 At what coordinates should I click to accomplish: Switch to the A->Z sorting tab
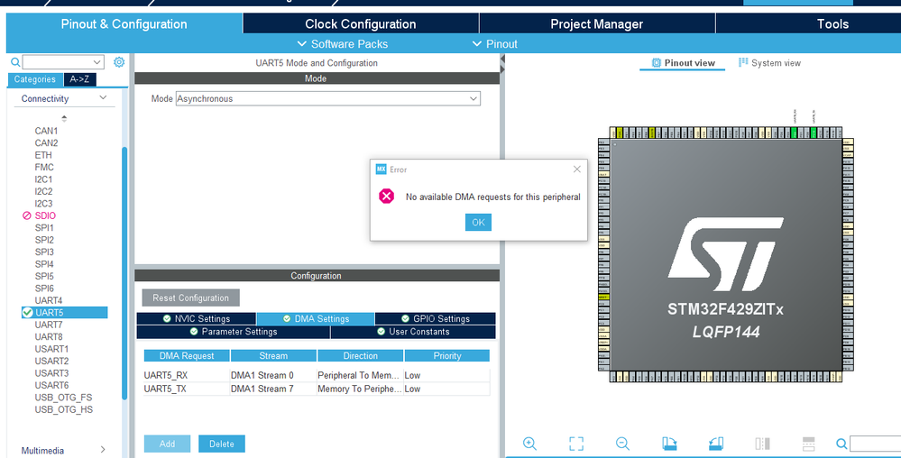[x=79, y=79]
